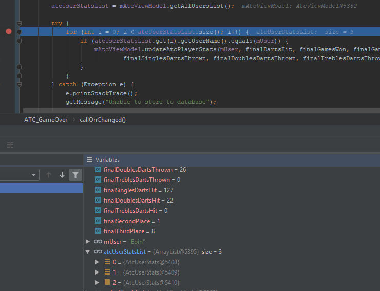Select callOnChanged() breadcrumb

click(x=103, y=120)
